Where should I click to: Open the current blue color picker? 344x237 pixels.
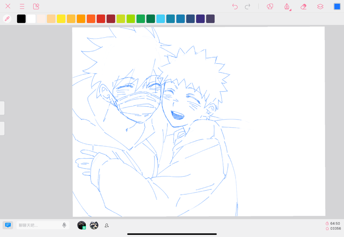[x=337, y=6]
